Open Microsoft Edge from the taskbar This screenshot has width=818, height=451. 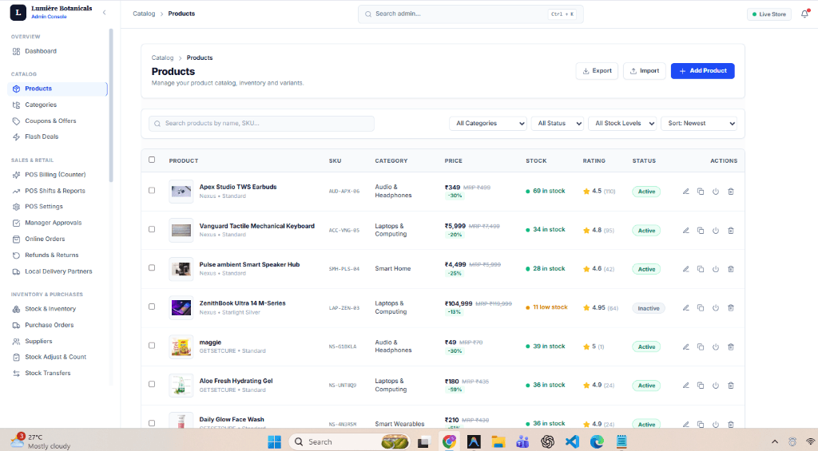(x=597, y=441)
